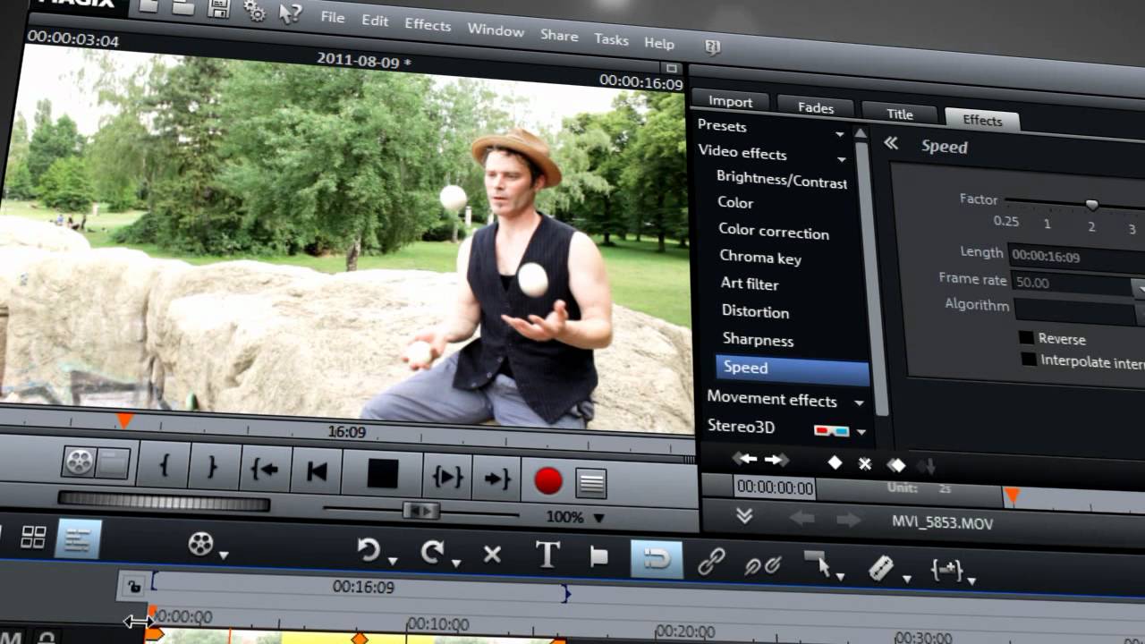Image resolution: width=1145 pixels, height=644 pixels.
Task: Click the ungroup broken chain icon
Action: click(x=763, y=564)
